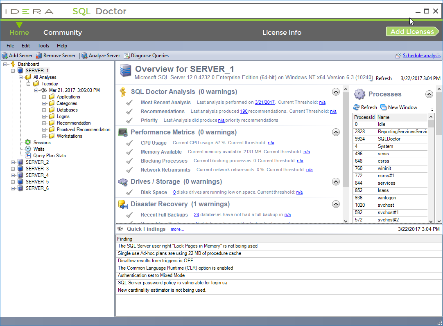Open the Sessions node icon

pyautogui.click(x=28, y=142)
